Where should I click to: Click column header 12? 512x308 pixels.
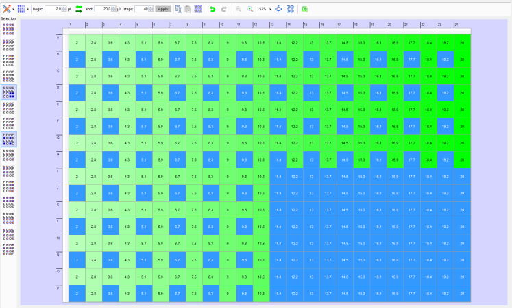click(x=261, y=26)
